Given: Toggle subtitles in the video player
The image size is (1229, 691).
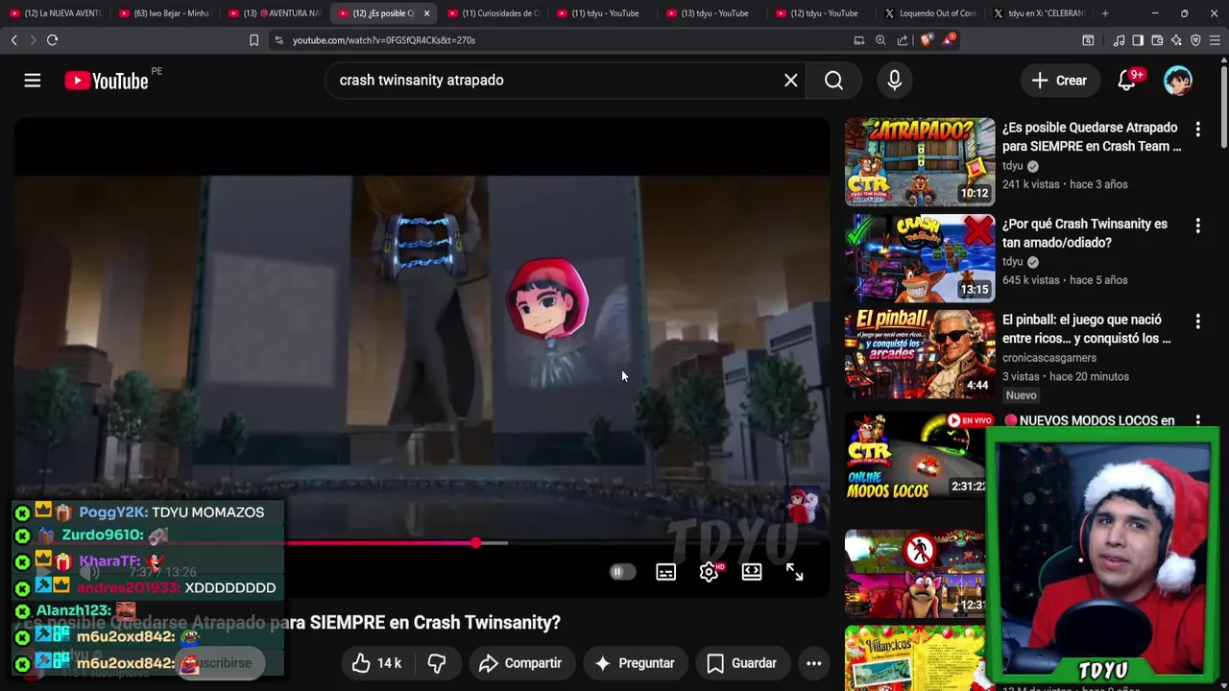Looking at the screenshot, I should [x=665, y=572].
